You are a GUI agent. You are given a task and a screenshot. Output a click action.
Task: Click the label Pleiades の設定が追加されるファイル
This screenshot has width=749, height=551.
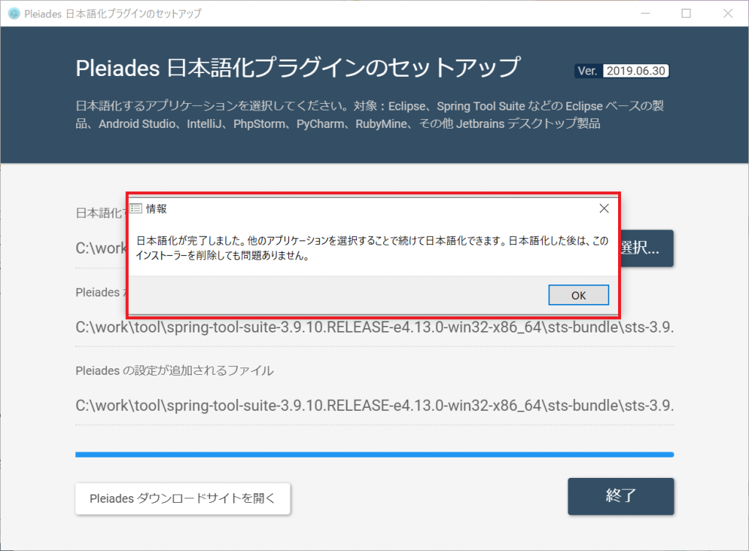[174, 370]
